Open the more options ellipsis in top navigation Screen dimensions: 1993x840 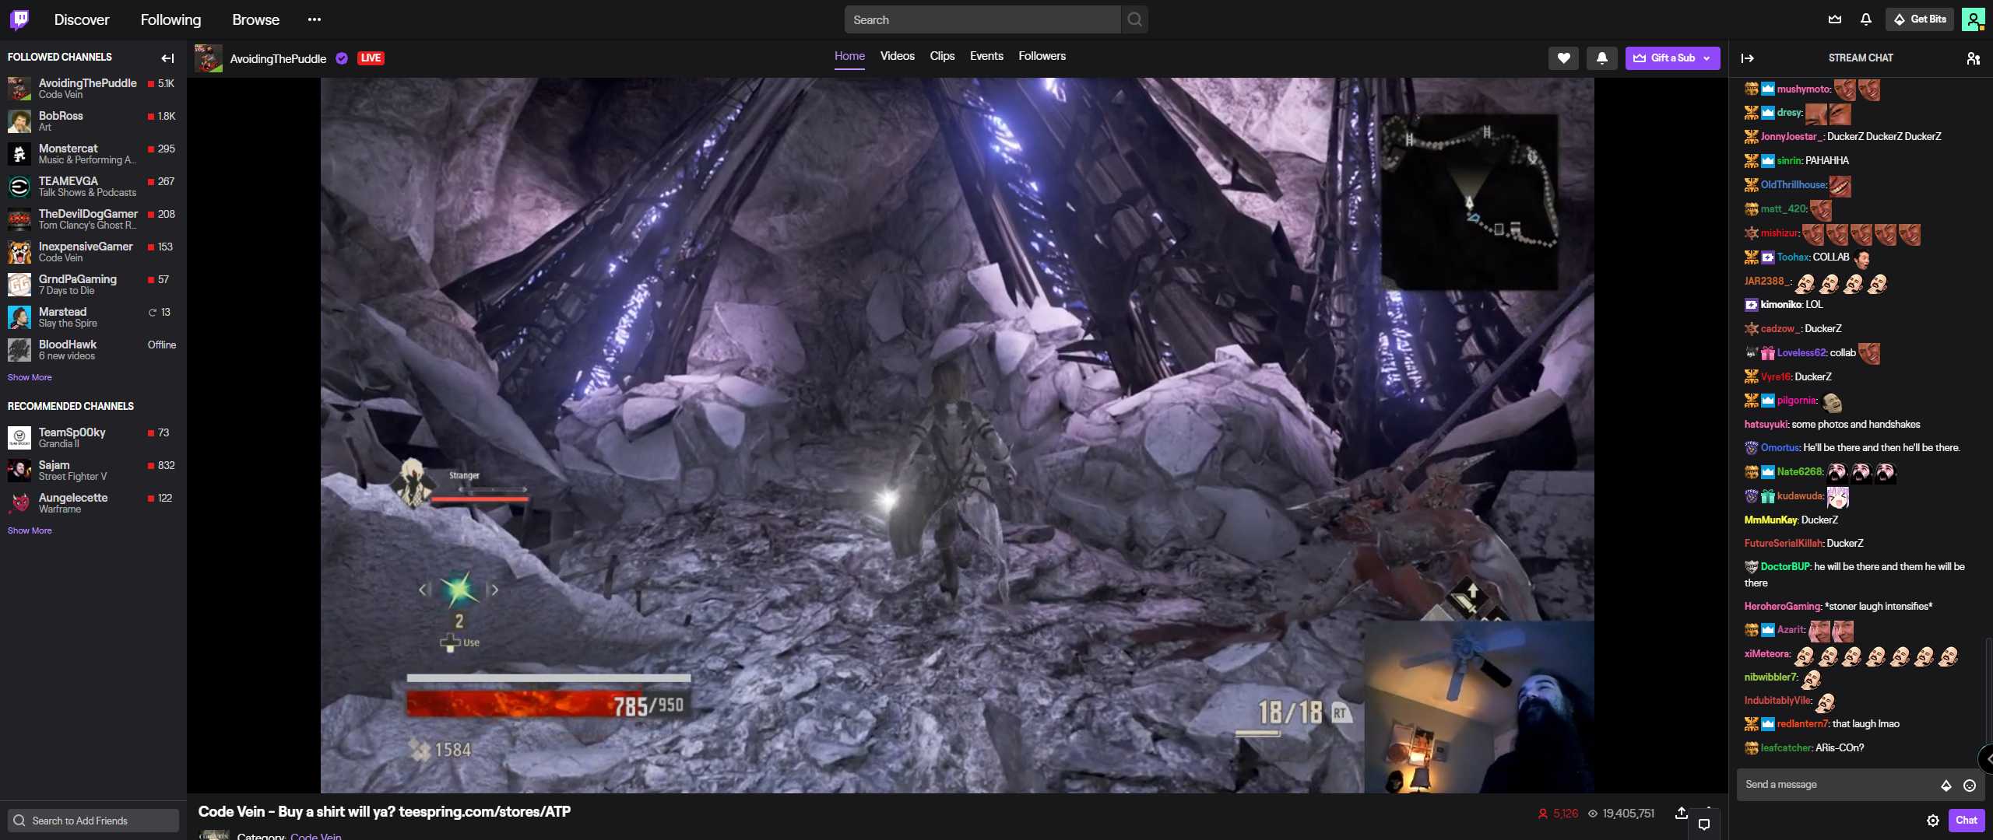click(315, 19)
